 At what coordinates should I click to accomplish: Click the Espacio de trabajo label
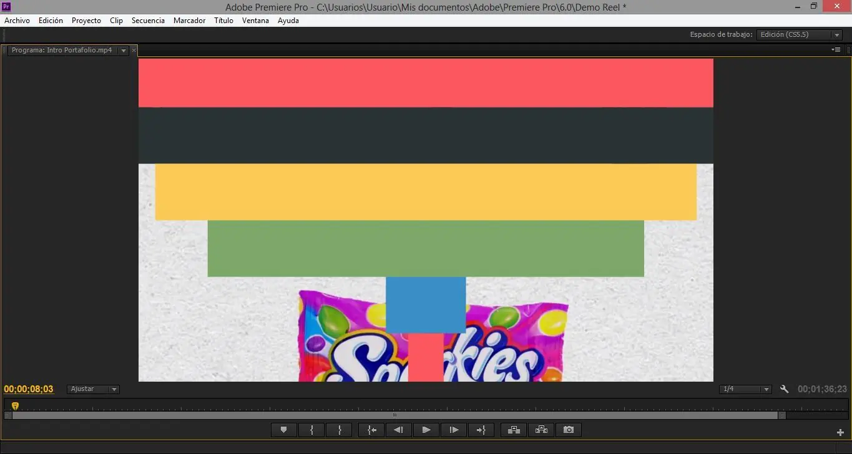[721, 35]
